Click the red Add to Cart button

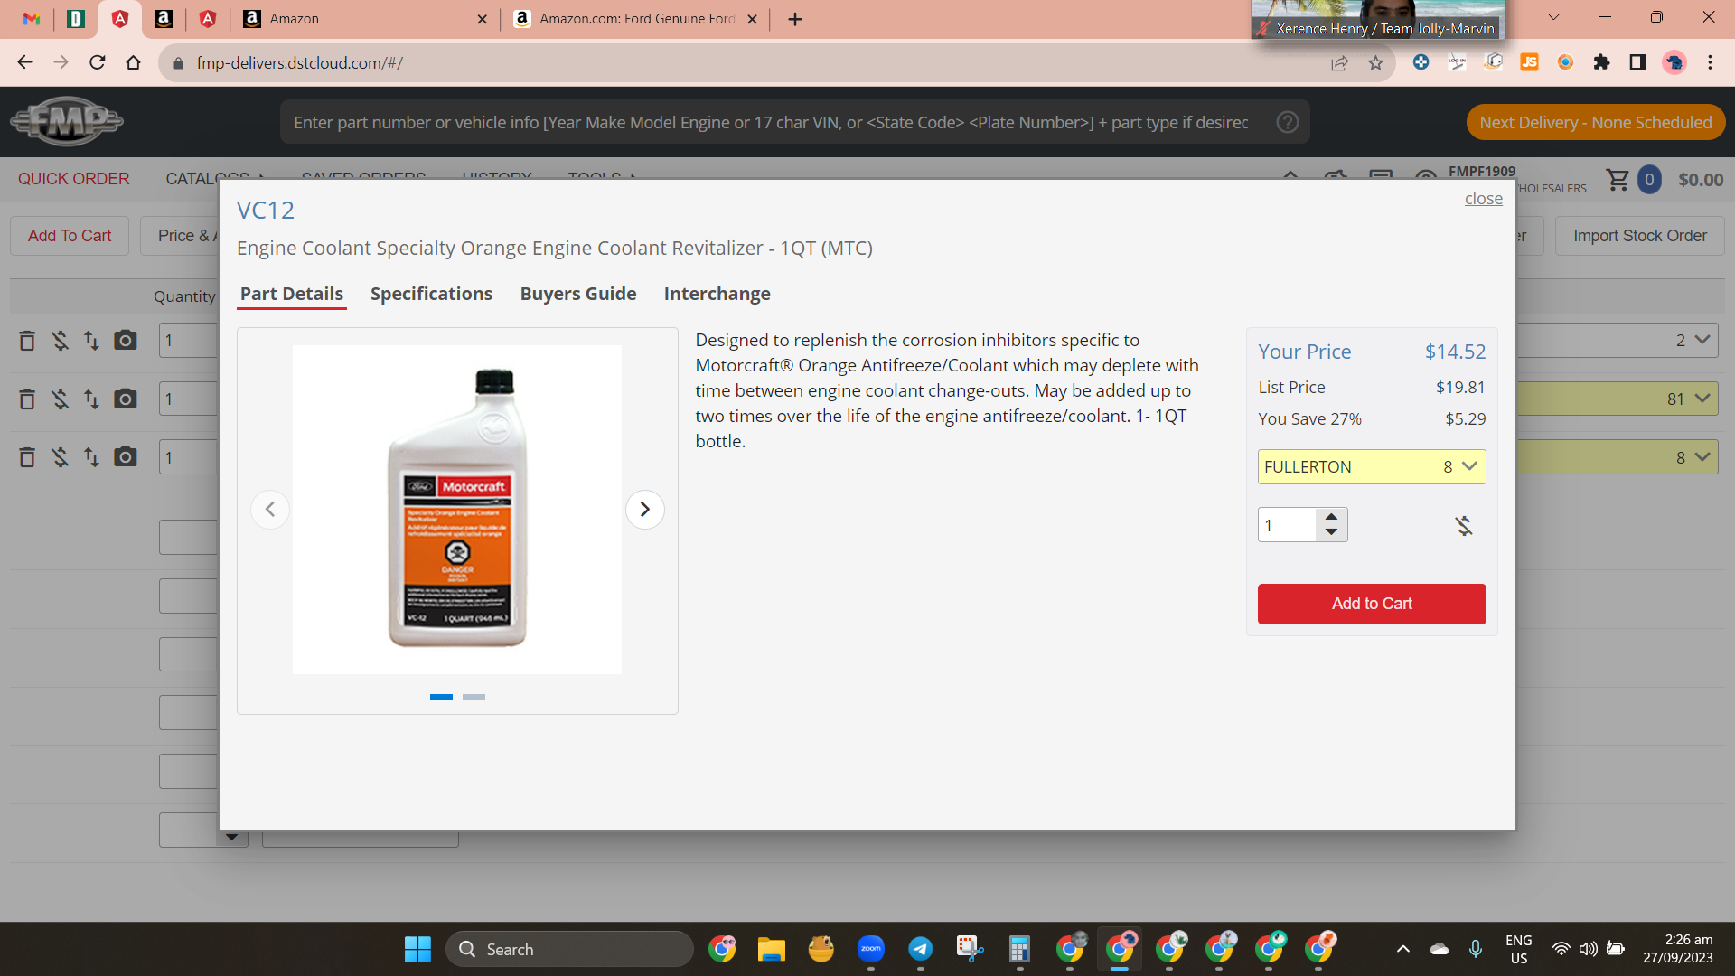[x=1372, y=604]
